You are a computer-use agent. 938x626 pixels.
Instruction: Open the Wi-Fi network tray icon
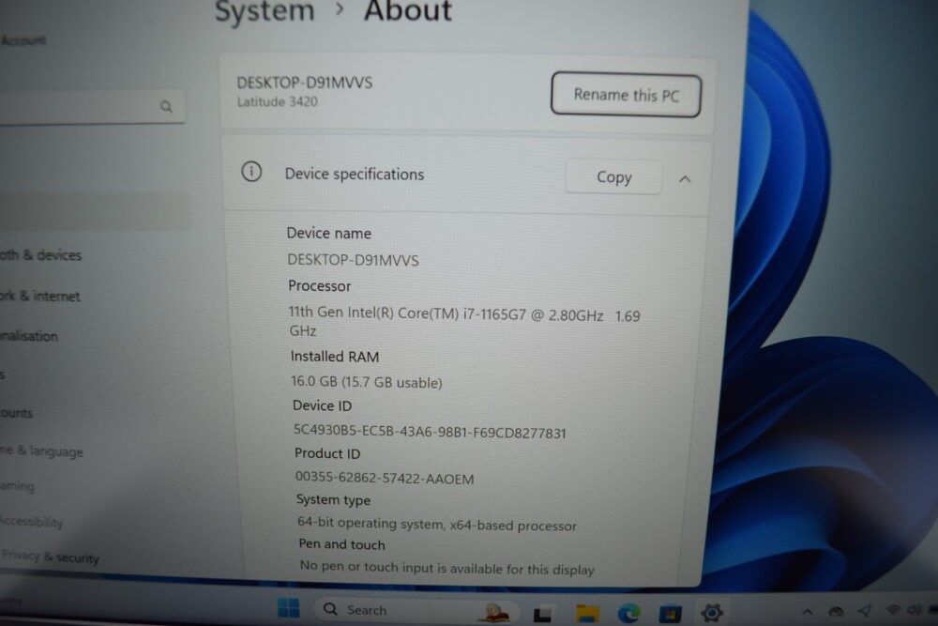point(893,610)
